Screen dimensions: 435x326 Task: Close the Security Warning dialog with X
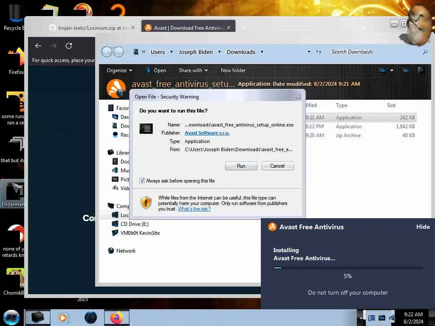pos(298,96)
